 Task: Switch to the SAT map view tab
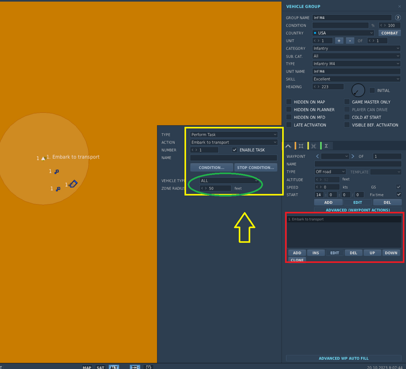[100, 367]
